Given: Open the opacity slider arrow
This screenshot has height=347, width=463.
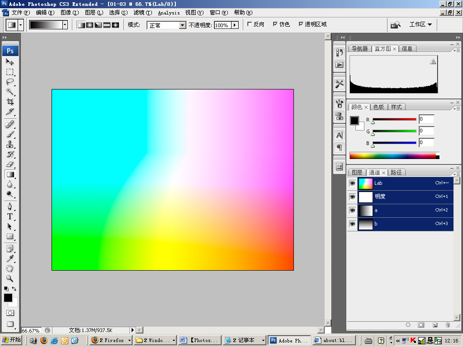Looking at the screenshot, I should coord(235,25).
